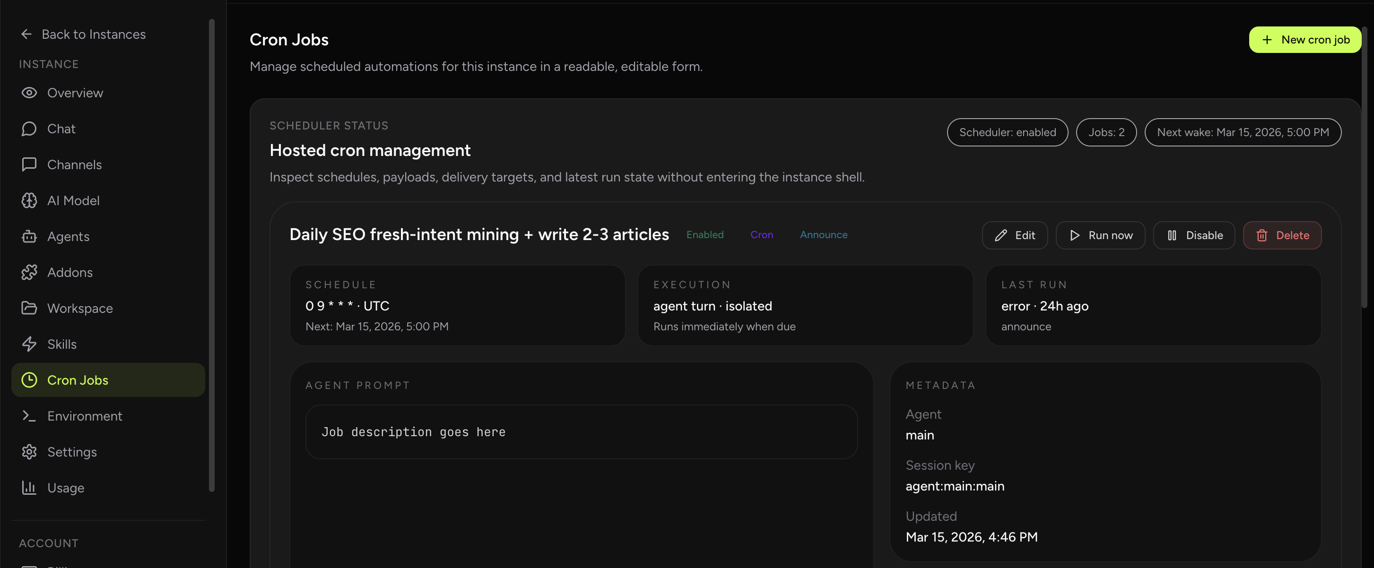1374x568 pixels.
Task: Click the Channels speech bubble icon
Action: pyautogui.click(x=29, y=164)
